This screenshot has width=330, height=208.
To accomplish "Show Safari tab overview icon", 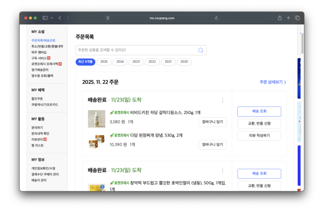I will click(297, 18).
